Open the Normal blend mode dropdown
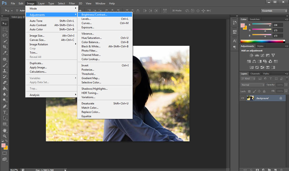Screen dimensions: 289x171 click(253, 85)
